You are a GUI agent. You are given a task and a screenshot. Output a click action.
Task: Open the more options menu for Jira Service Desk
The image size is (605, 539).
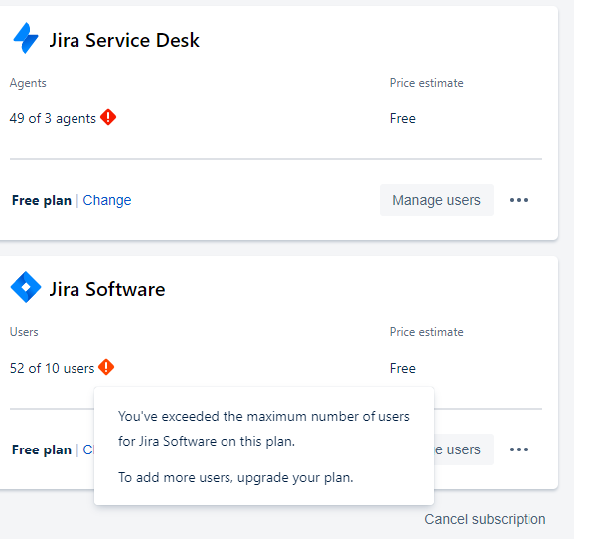pos(519,200)
